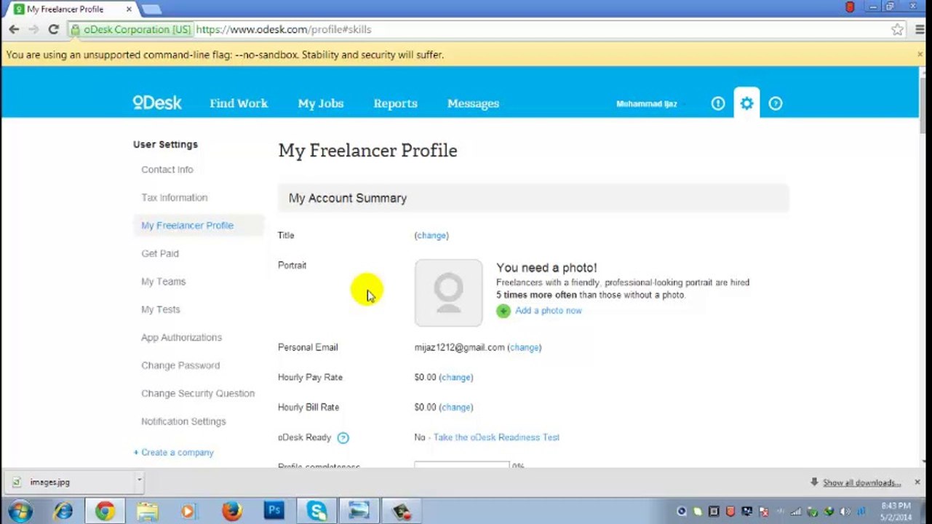The height and width of the screenshot is (524, 932).
Task: Open a new browser tab
Action: (151, 9)
